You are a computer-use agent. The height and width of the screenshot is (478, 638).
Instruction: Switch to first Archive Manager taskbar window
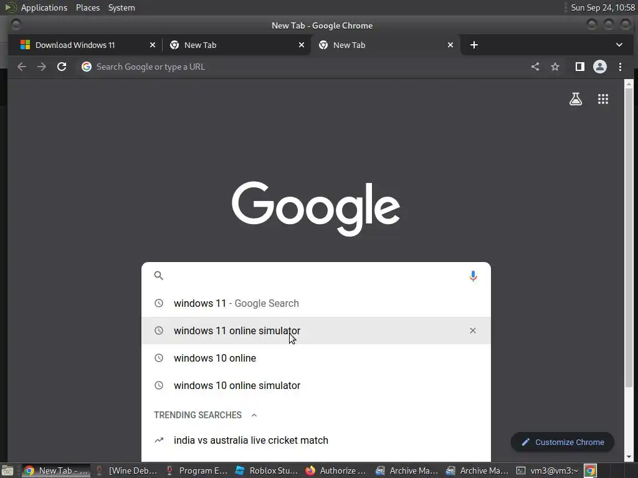[x=407, y=471]
